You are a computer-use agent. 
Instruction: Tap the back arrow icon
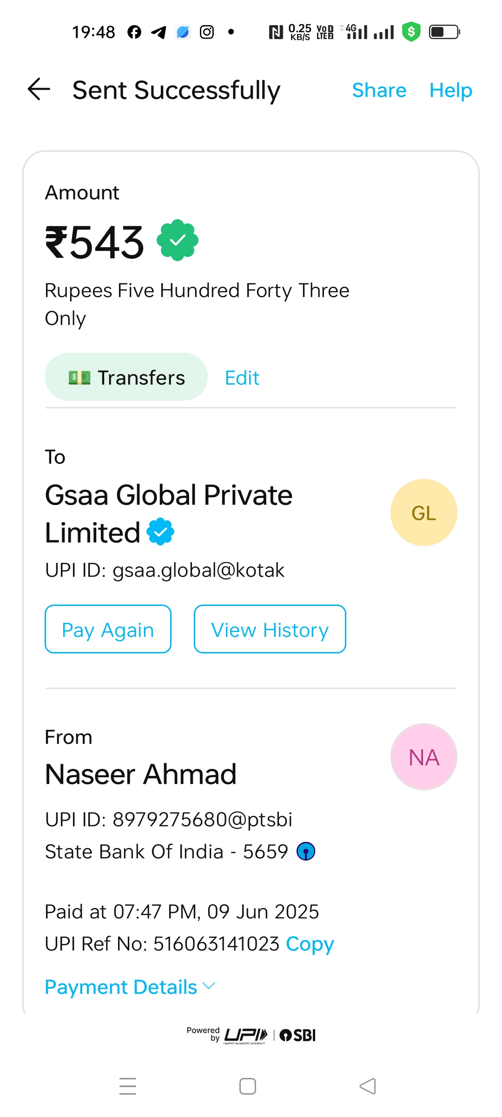click(39, 89)
